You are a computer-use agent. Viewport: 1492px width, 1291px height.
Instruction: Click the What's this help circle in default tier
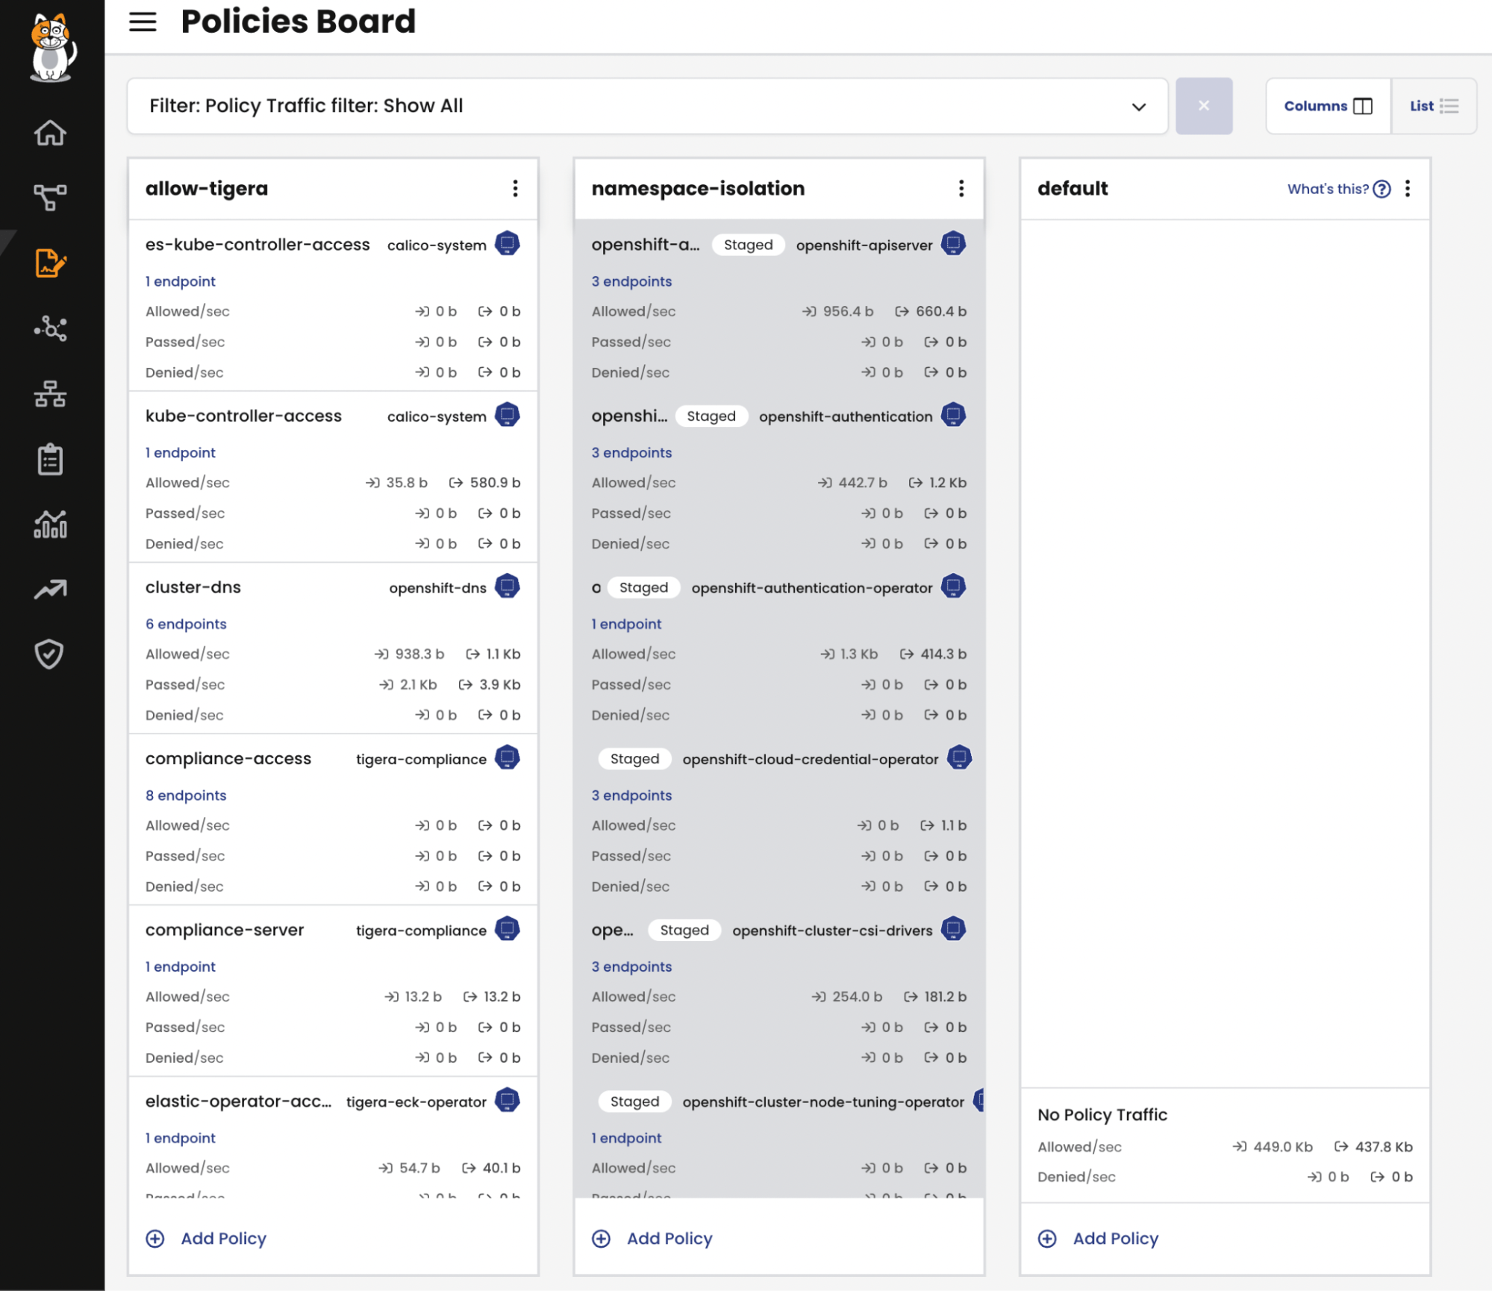pos(1382,189)
